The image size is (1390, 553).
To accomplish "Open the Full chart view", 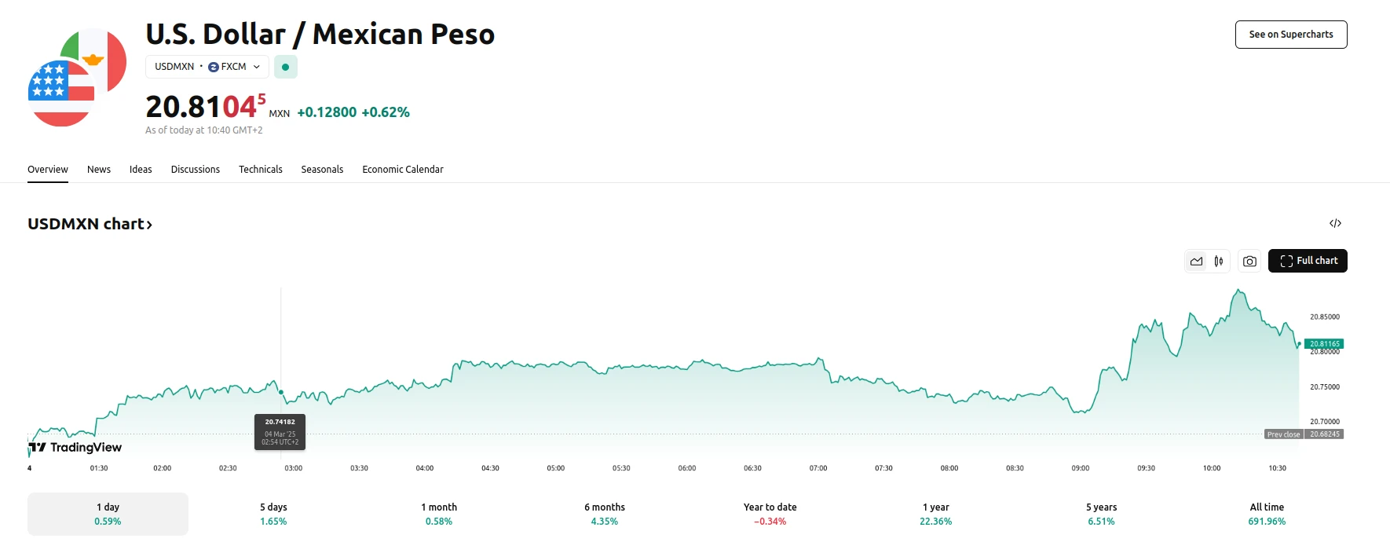I will coord(1308,261).
